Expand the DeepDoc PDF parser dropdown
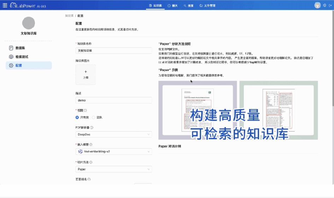 pos(113,134)
